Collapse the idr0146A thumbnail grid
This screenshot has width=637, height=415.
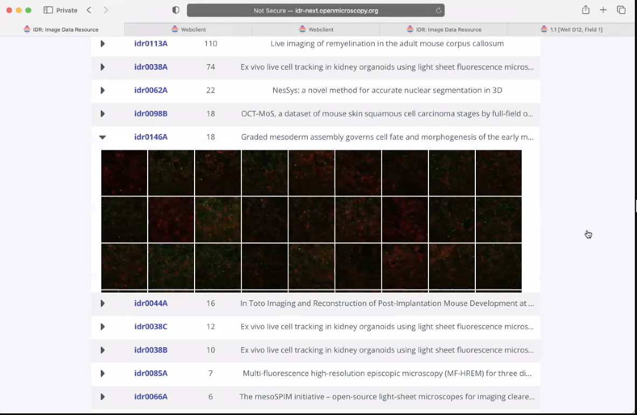[x=102, y=137]
